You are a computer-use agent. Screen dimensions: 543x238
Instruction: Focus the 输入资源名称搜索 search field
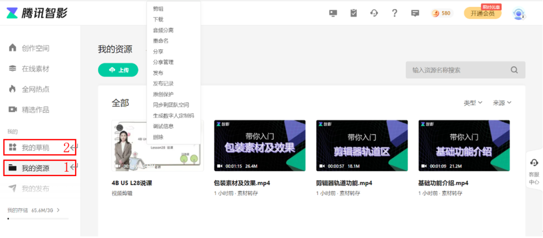[466, 70]
